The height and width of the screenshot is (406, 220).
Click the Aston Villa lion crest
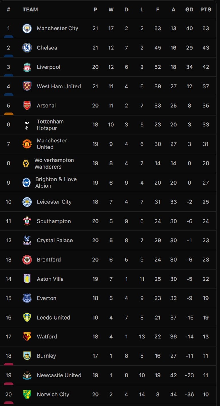pyautogui.click(x=27, y=279)
